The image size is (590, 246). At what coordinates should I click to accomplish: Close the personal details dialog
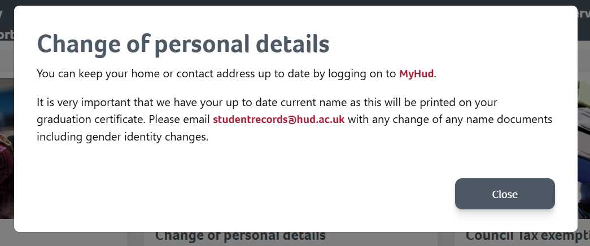coord(505,194)
